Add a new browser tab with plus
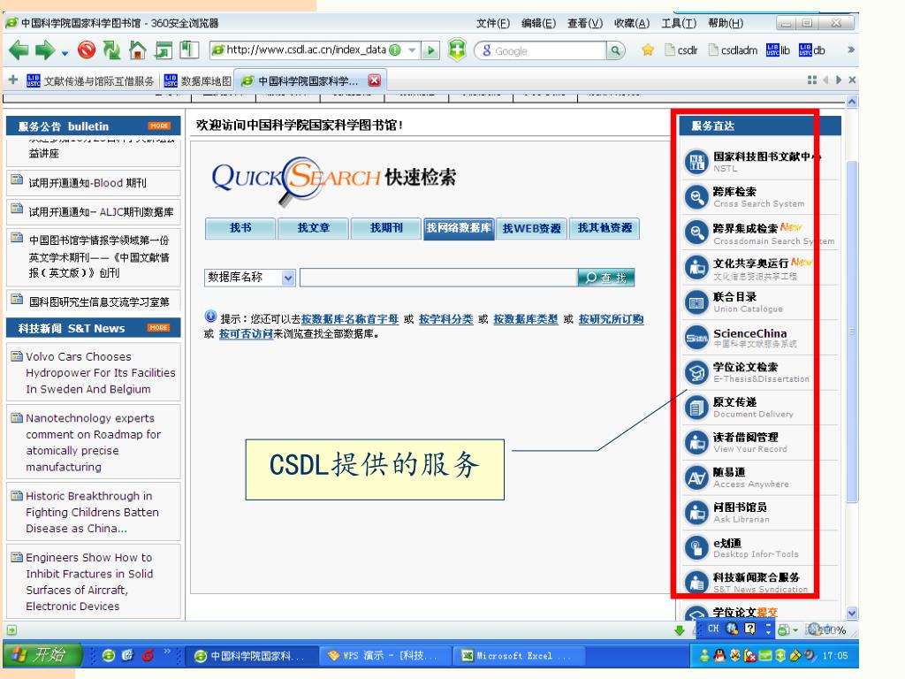905x679 pixels. [12, 80]
